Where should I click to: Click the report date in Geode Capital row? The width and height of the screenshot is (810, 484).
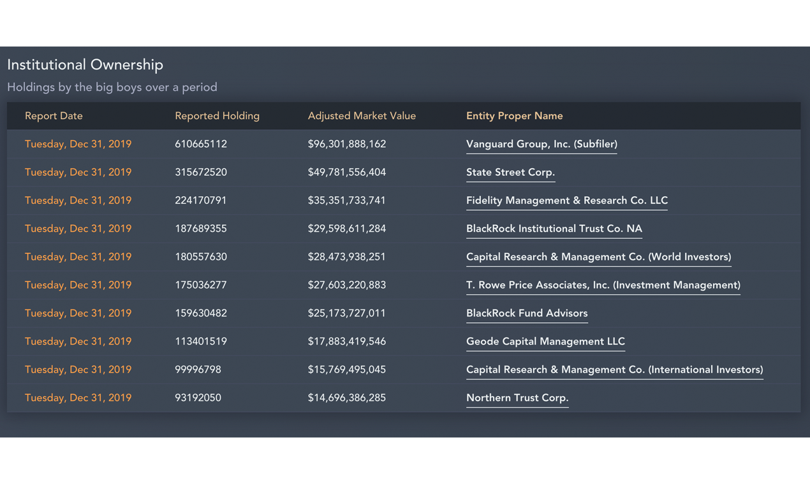[x=78, y=341]
